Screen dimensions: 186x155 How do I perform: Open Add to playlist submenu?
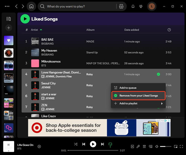[138, 103]
